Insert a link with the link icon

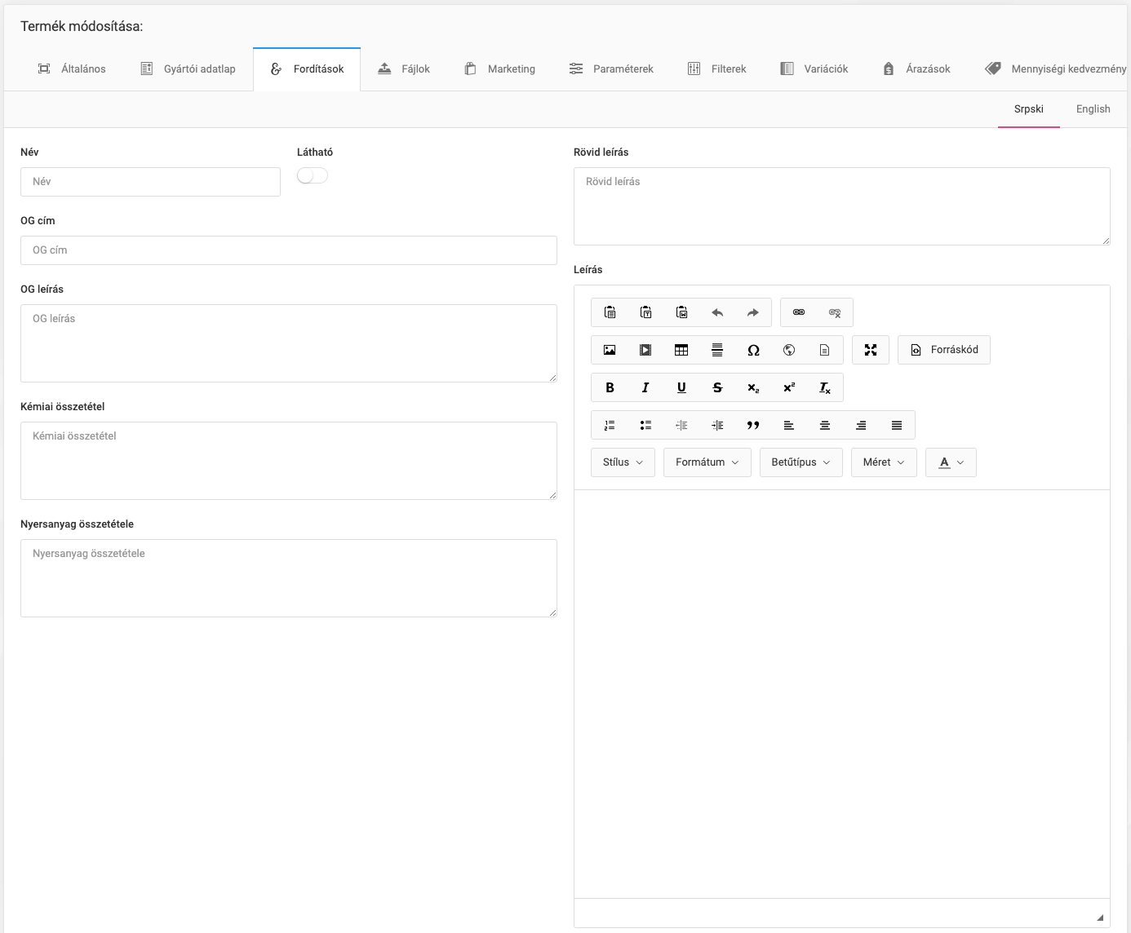[799, 312]
